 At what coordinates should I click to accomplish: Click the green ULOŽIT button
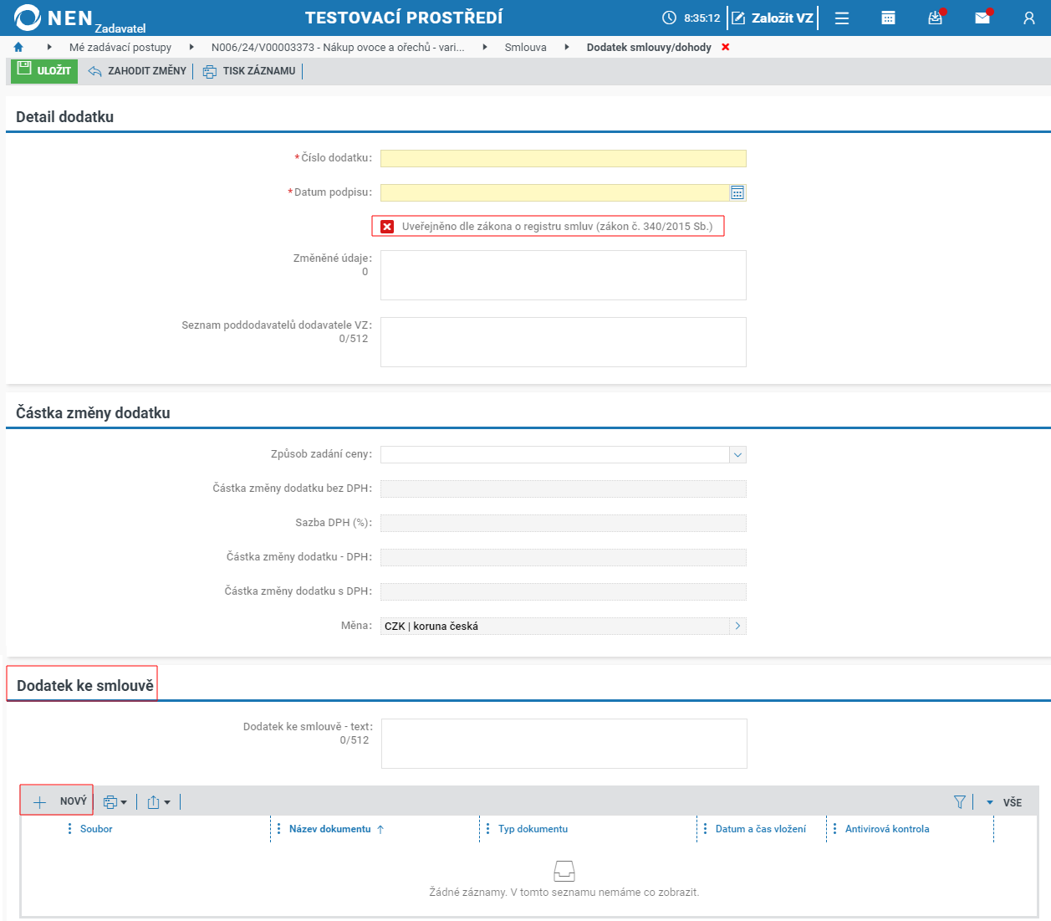44,70
